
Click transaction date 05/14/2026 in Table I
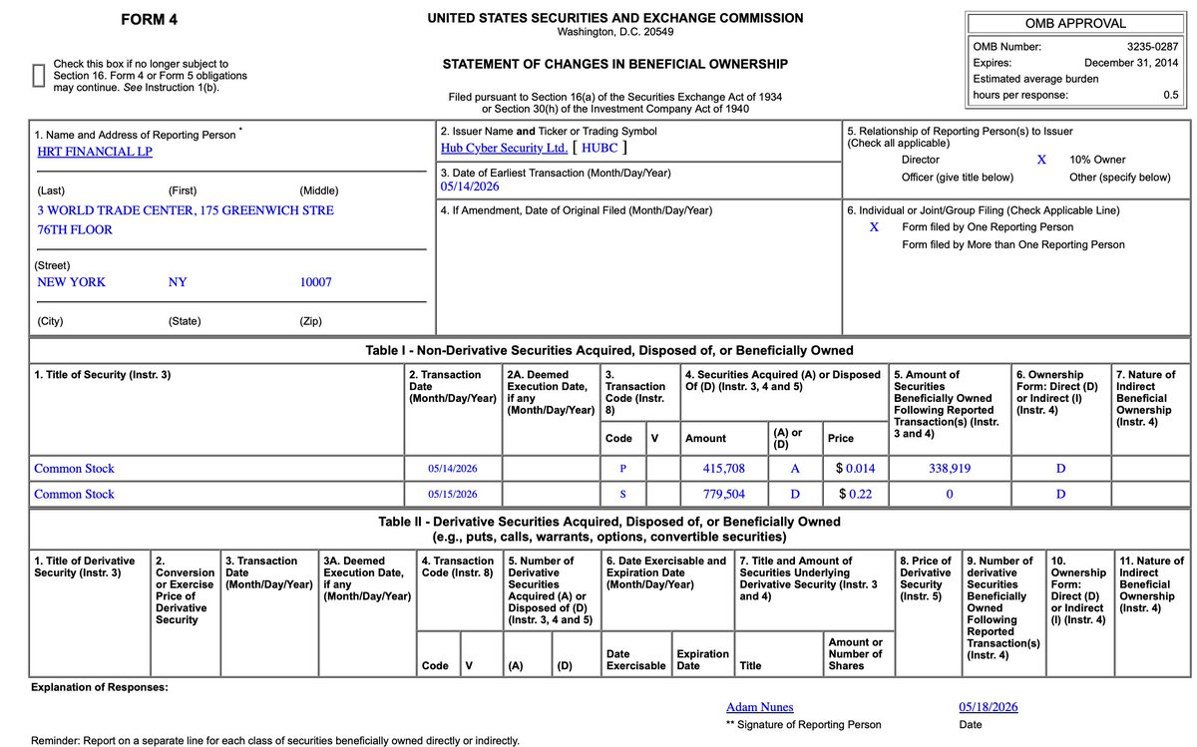pos(453,468)
